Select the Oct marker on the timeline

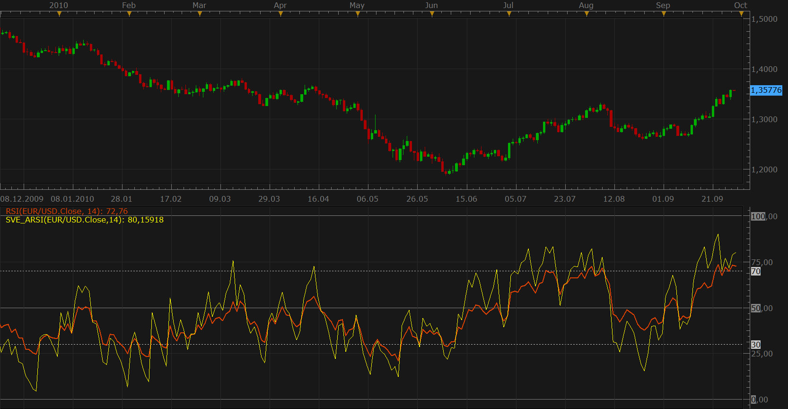(x=741, y=14)
